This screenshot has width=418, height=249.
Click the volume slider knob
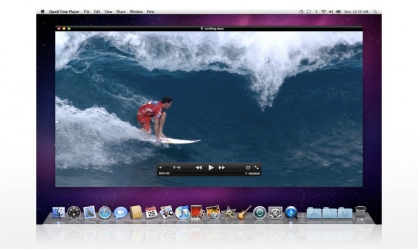[174, 167]
